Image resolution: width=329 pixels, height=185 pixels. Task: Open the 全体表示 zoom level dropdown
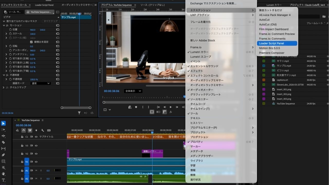tap(133, 91)
